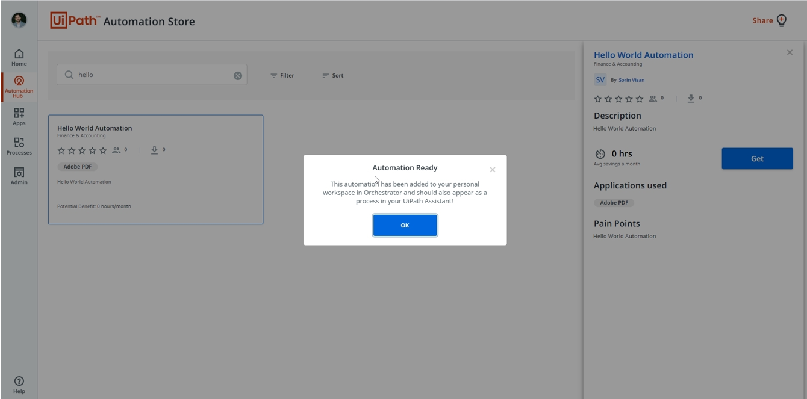Image resolution: width=807 pixels, height=399 pixels.
Task: Click the Get button
Action: coord(757,158)
